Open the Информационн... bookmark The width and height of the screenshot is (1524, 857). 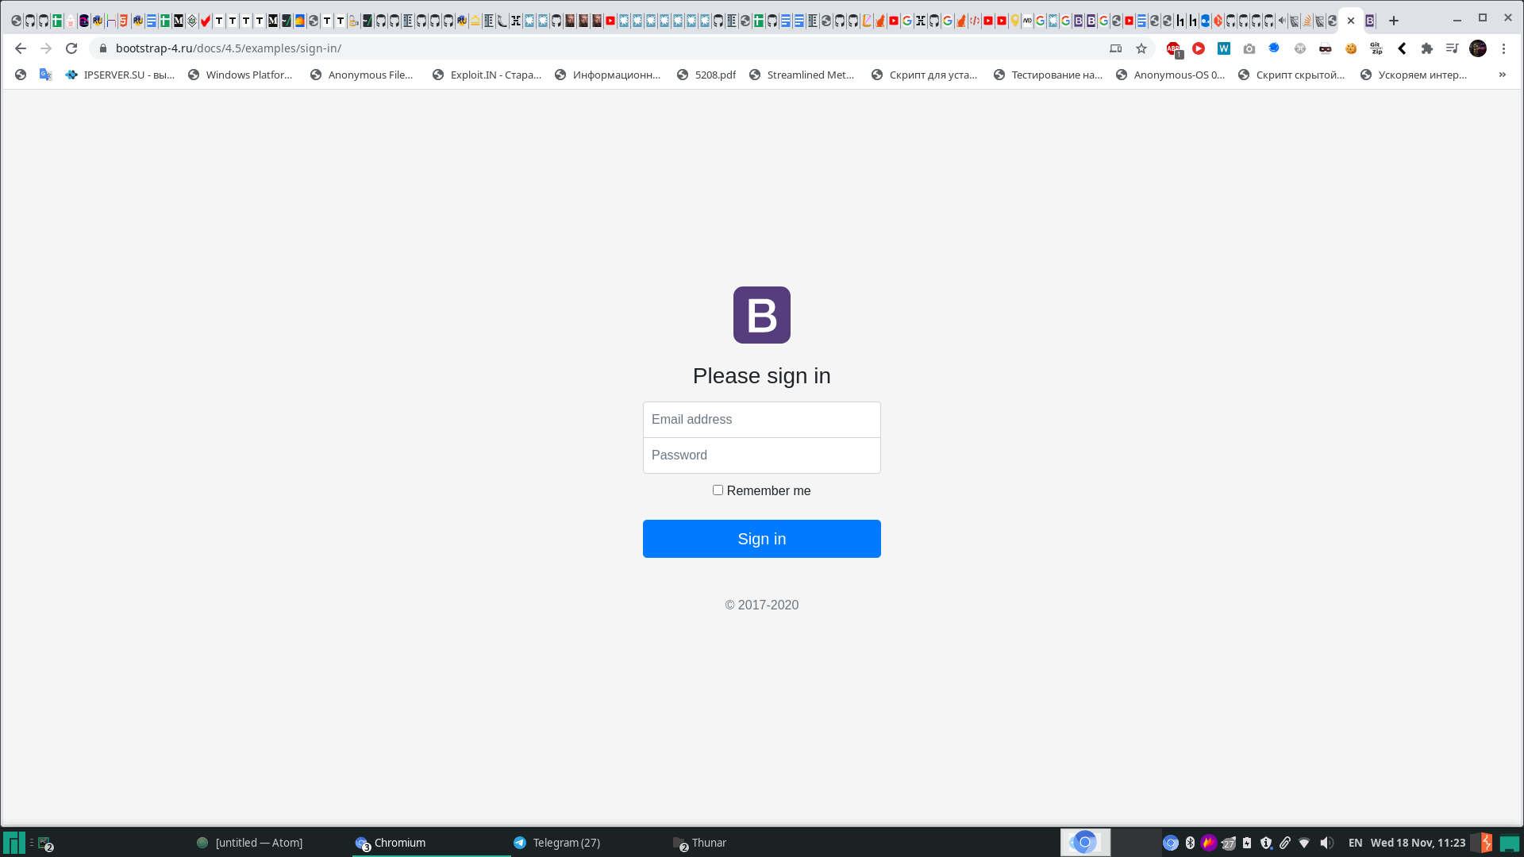[x=608, y=75]
